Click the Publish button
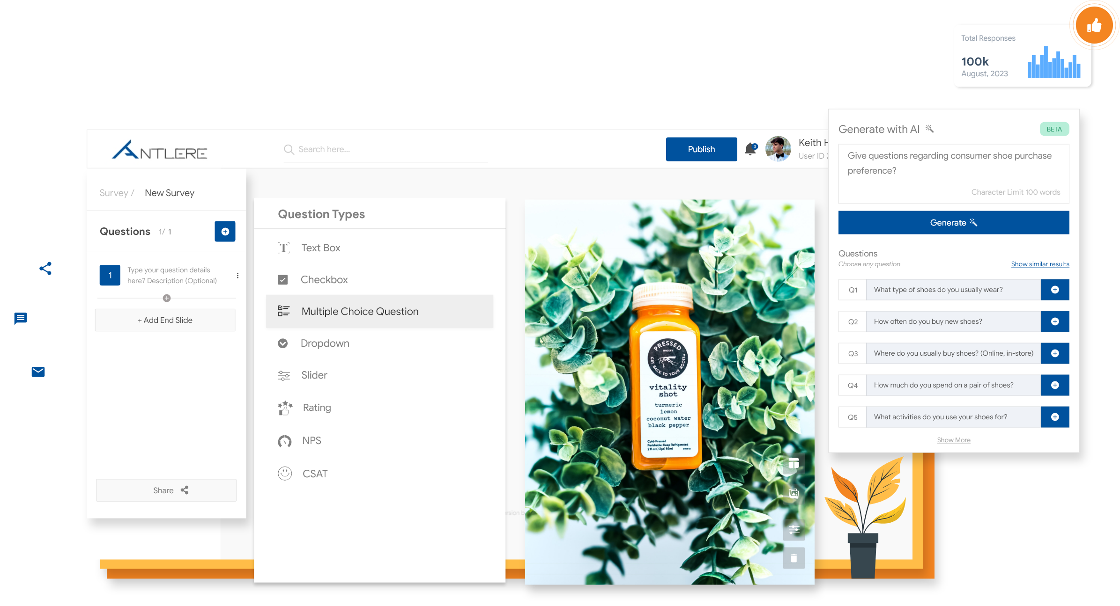Viewport: 1120px width, 606px height. tap(701, 149)
